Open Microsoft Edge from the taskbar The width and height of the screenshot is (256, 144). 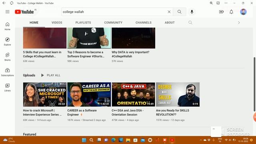[113, 140]
